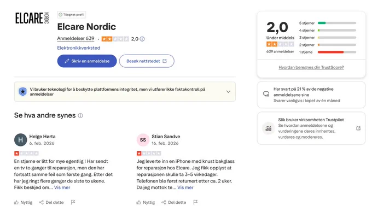Screen dimensions: 372x206
Task: Open Hvordan beregnes din TrustScore link
Action: coord(311,67)
